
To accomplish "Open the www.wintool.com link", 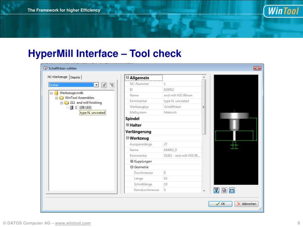I will click(x=73, y=223).
